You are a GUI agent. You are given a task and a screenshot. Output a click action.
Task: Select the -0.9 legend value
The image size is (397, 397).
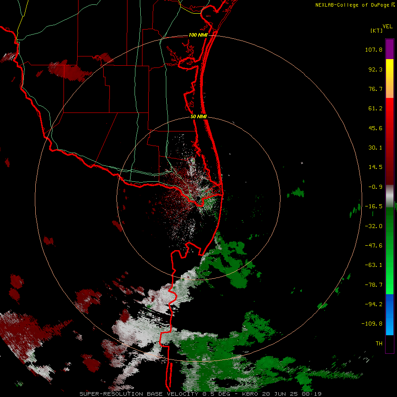tap(375, 187)
